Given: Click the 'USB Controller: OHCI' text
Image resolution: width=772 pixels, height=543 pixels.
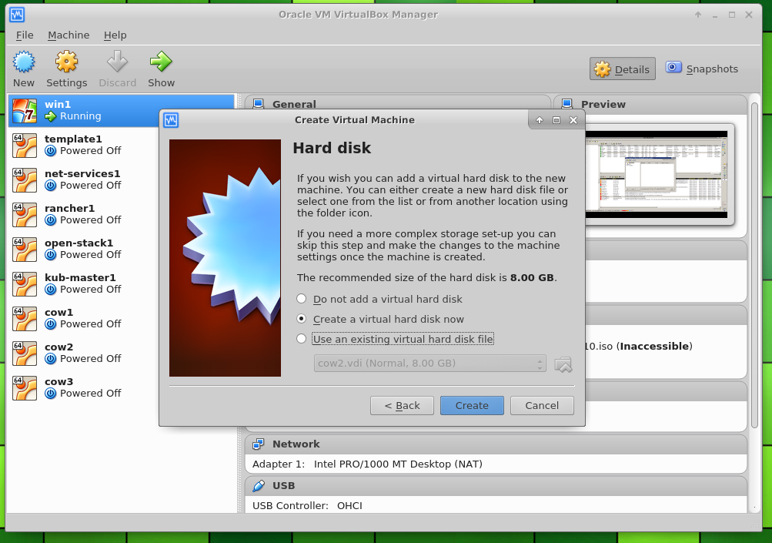Looking at the screenshot, I should [x=307, y=506].
